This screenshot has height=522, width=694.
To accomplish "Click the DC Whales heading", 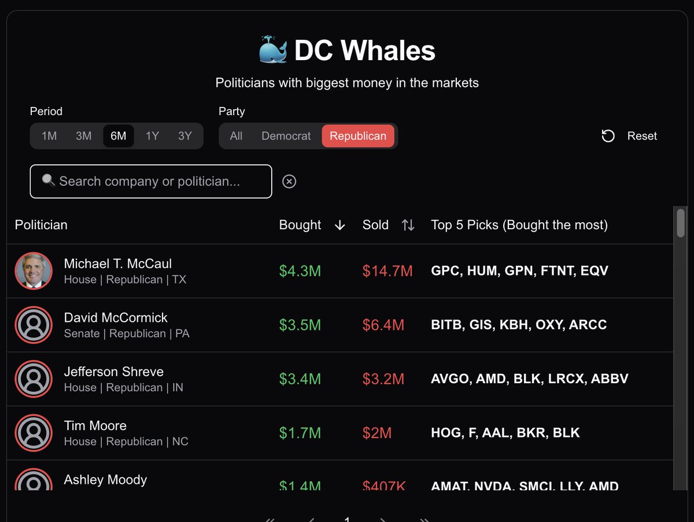I will [x=364, y=50].
